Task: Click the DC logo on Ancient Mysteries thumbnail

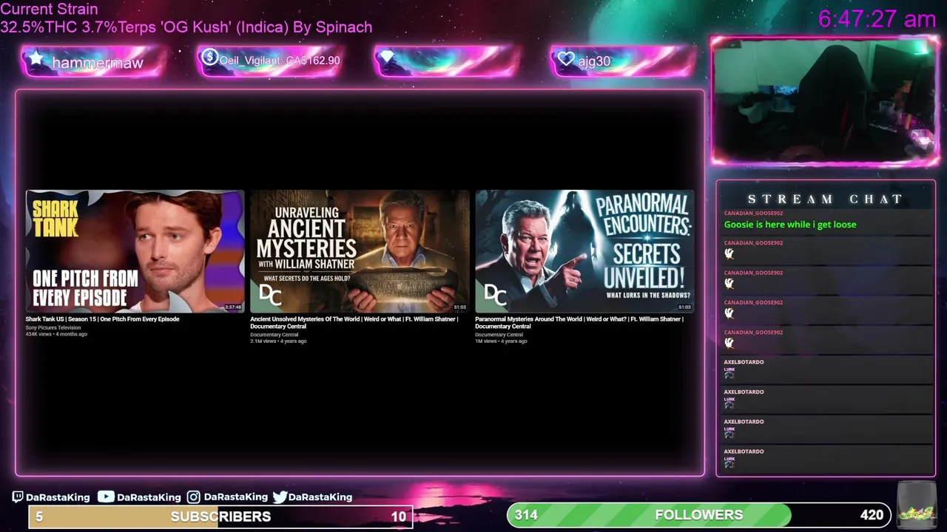Action: (x=270, y=296)
